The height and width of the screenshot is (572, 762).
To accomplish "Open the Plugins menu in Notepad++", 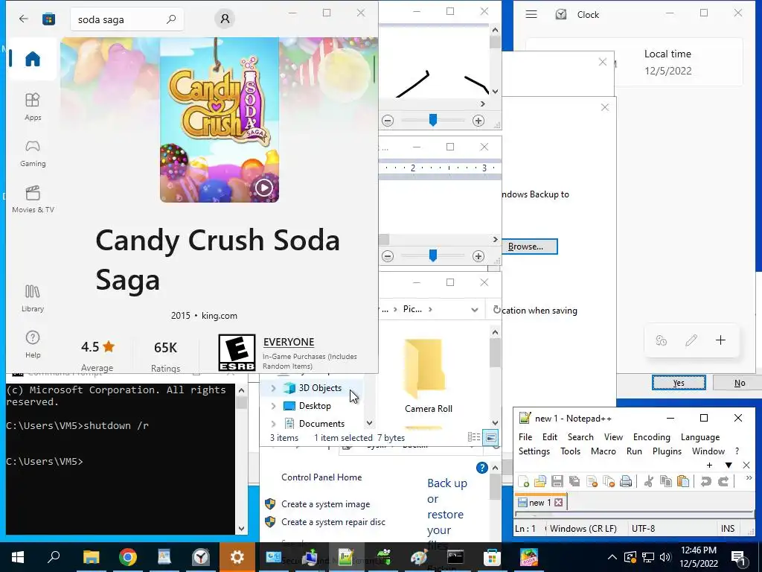I will pyautogui.click(x=667, y=451).
